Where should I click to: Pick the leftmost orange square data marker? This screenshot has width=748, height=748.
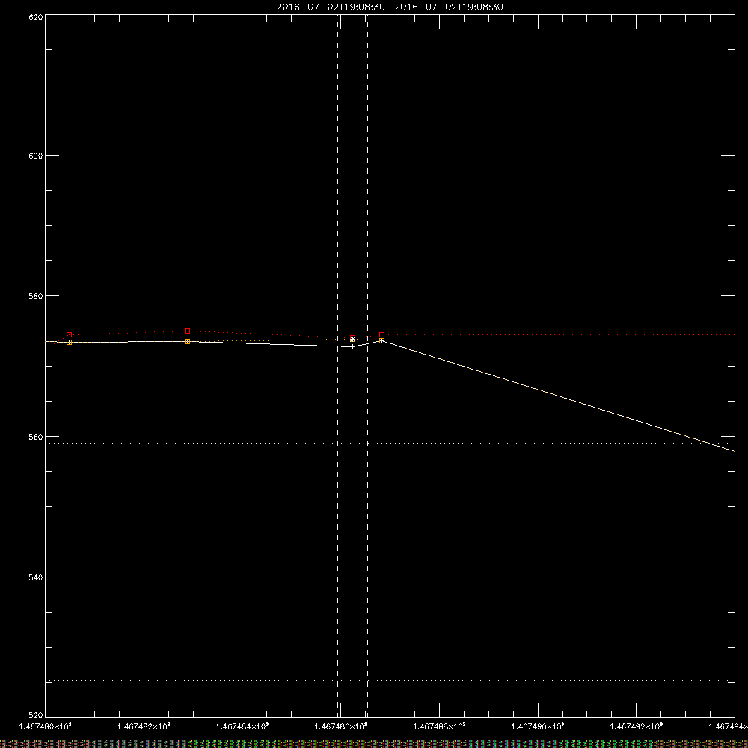69,342
